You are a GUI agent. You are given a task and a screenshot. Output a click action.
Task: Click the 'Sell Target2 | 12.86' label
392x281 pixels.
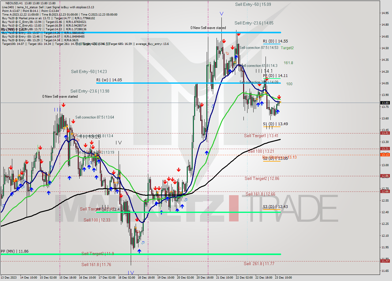262,178
